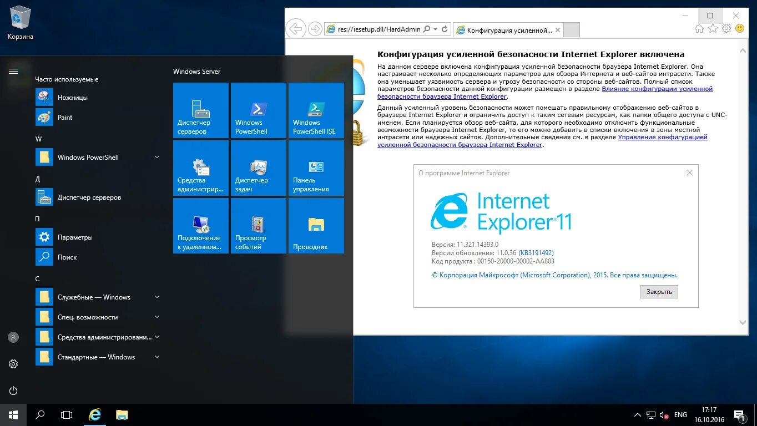
Task: Click the Закрыть button in About dialog
Action: point(659,292)
